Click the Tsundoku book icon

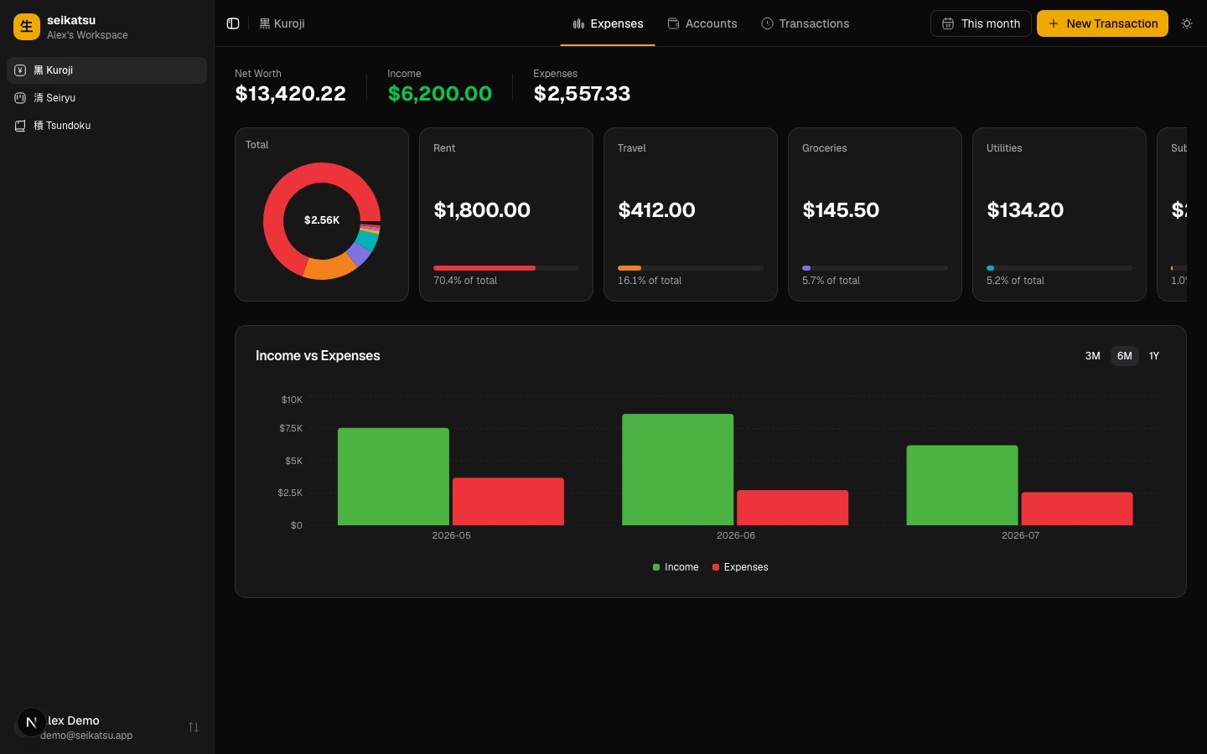[20, 126]
